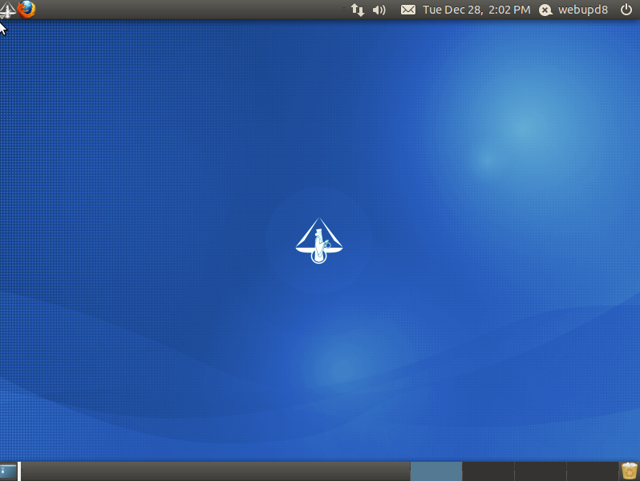Image resolution: width=640 pixels, height=481 pixels.
Task: Switch to the fourth workspace
Action: click(x=592, y=471)
